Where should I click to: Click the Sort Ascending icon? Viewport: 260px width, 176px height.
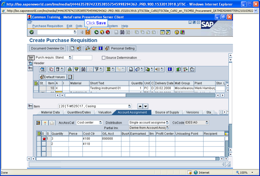70,69
